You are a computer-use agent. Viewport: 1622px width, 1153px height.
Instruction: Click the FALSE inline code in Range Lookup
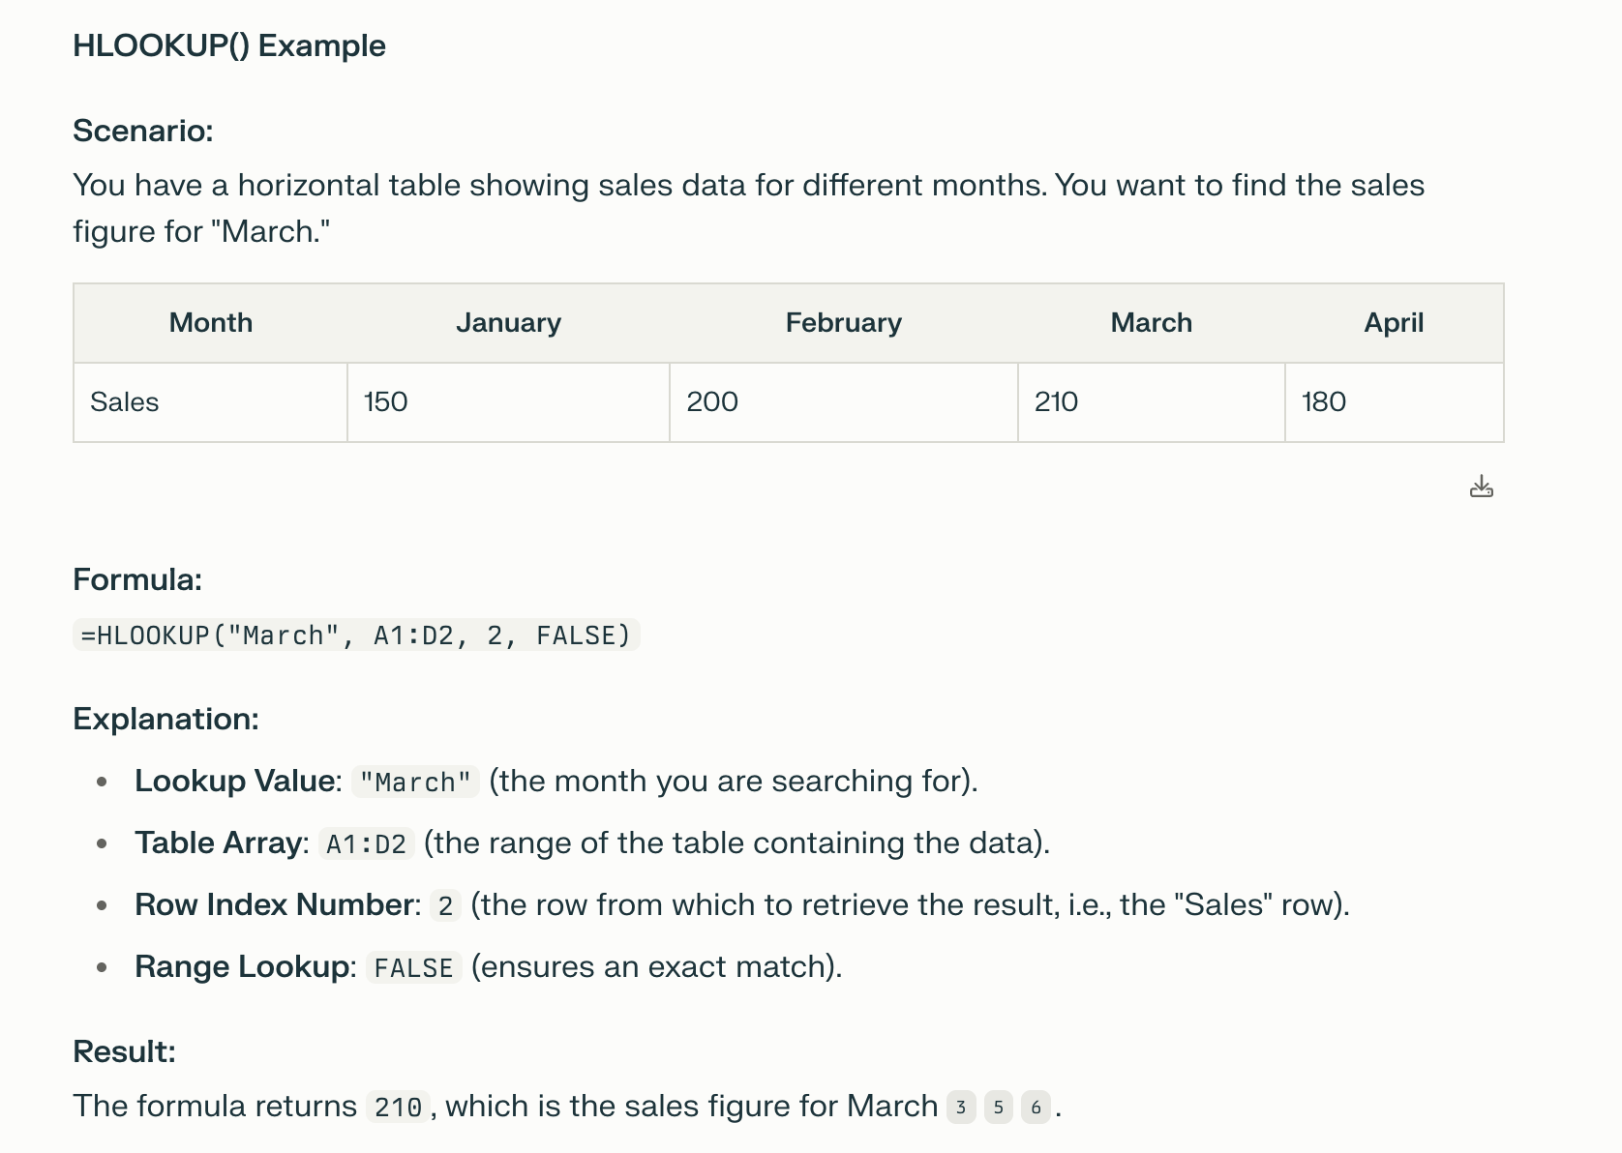(x=413, y=967)
